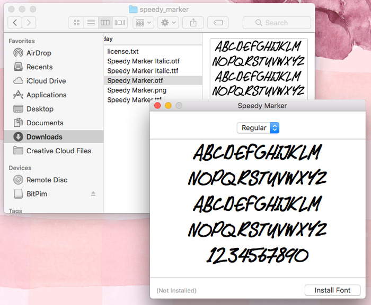
Task: Open the Regular font style dropdown
Action: pos(258,128)
